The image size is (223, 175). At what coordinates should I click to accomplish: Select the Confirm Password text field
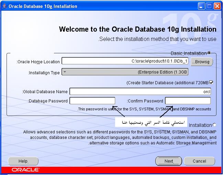pyautogui.click(x=188, y=101)
